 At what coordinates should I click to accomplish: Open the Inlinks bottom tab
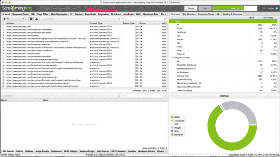(19, 151)
